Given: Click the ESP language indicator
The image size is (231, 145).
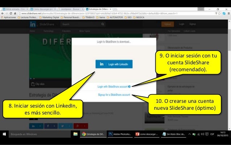Looking at the screenshot, I should pyautogui.click(x=212, y=134).
